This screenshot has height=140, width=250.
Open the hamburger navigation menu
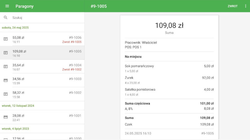(x=7, y=6)
